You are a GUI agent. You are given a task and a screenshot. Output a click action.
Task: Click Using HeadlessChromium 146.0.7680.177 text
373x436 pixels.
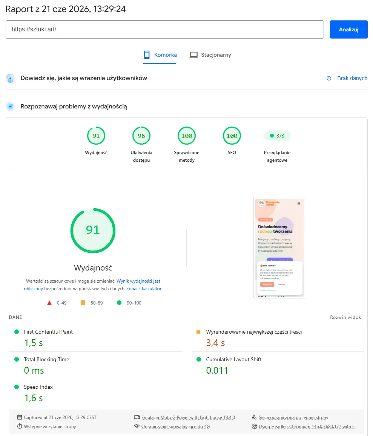[307, 427]
